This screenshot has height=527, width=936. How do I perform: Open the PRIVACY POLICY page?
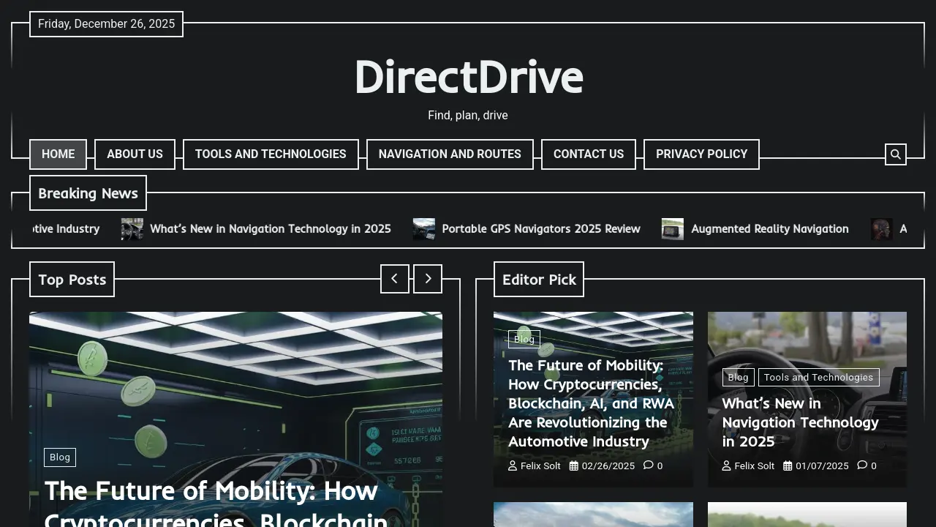(701, 154)
